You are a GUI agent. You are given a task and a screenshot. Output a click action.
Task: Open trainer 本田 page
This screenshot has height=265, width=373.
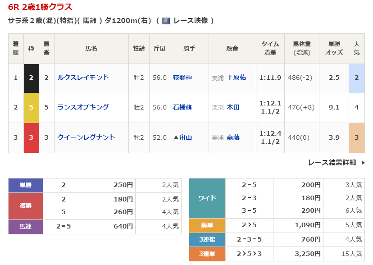point(233,107)
